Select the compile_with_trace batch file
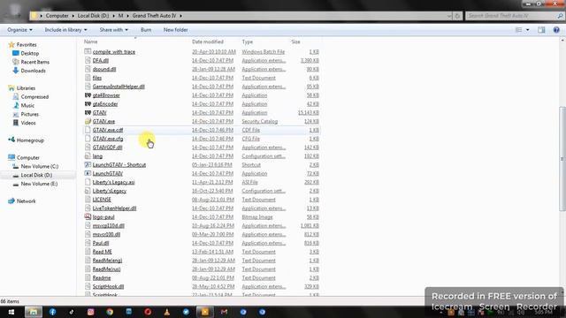This screenshot has width=566, height=318. [114, 52]
